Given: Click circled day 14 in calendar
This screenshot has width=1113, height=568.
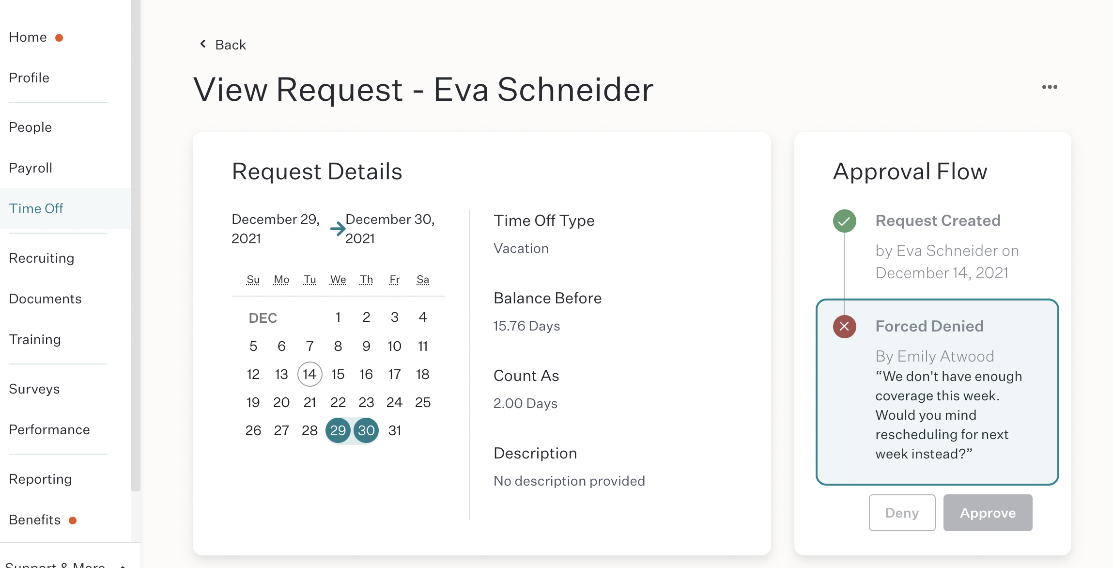Looking at the screenshot, I should pyautogui.click(x=309, y=374).
